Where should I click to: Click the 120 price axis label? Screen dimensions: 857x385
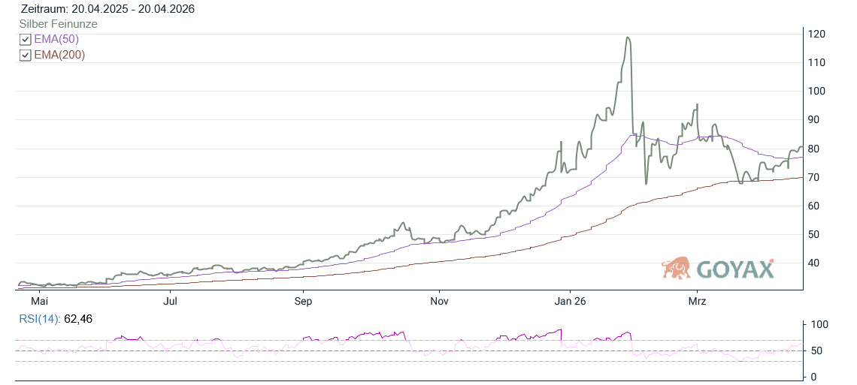pyautogui.click(x=817, y=34)
